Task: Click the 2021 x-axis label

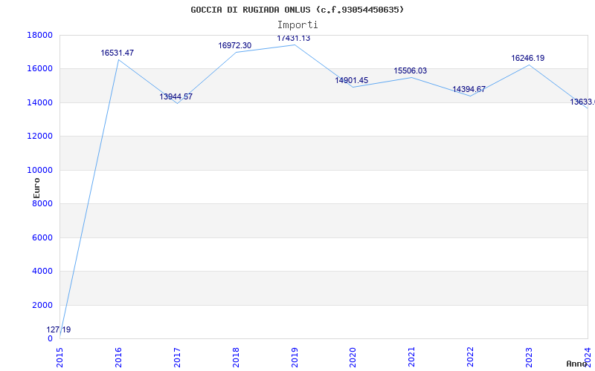Action: [x=412, y=357]
